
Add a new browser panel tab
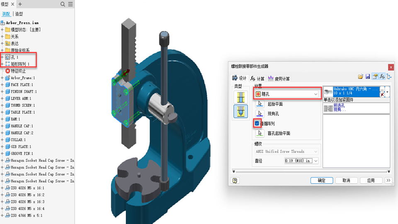(20, 4)
